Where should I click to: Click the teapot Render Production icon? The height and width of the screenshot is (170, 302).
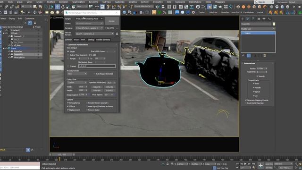pos(220,7)
